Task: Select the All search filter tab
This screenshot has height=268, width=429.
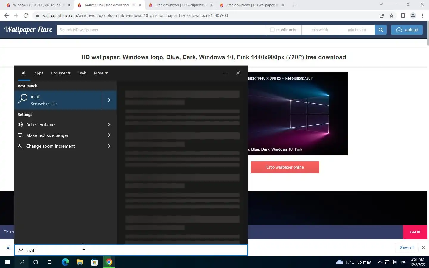Action: tap(24, 73)
